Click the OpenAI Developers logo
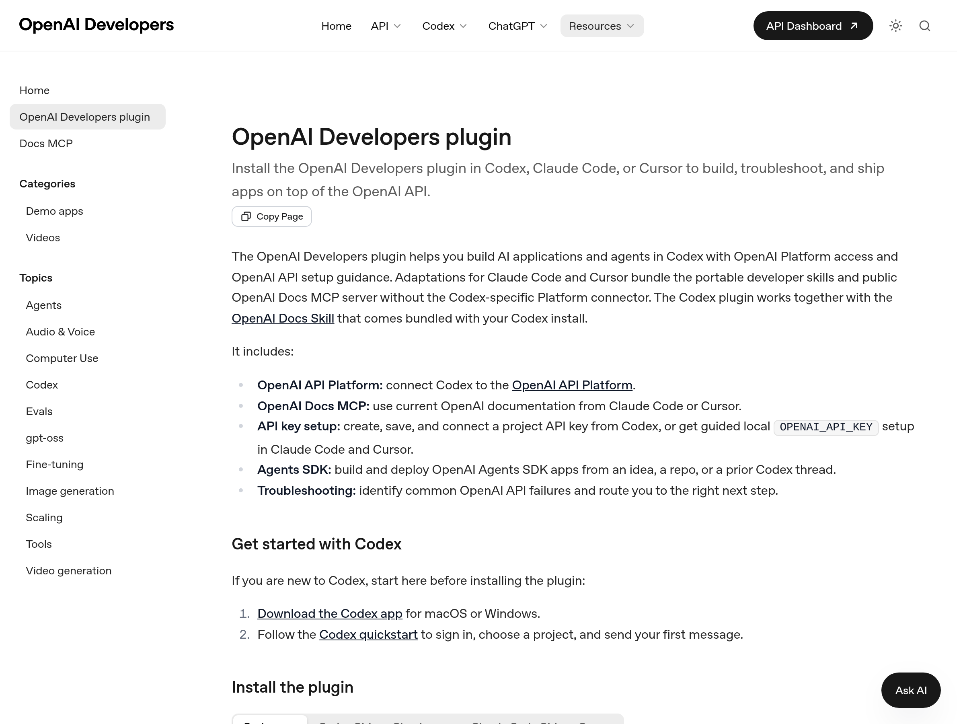 tap(96, 25)
